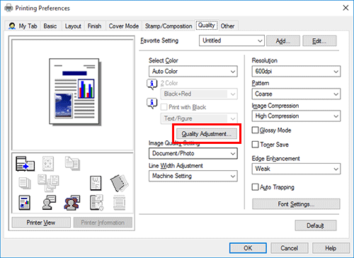Click the watermark page icon

(96, 183)
